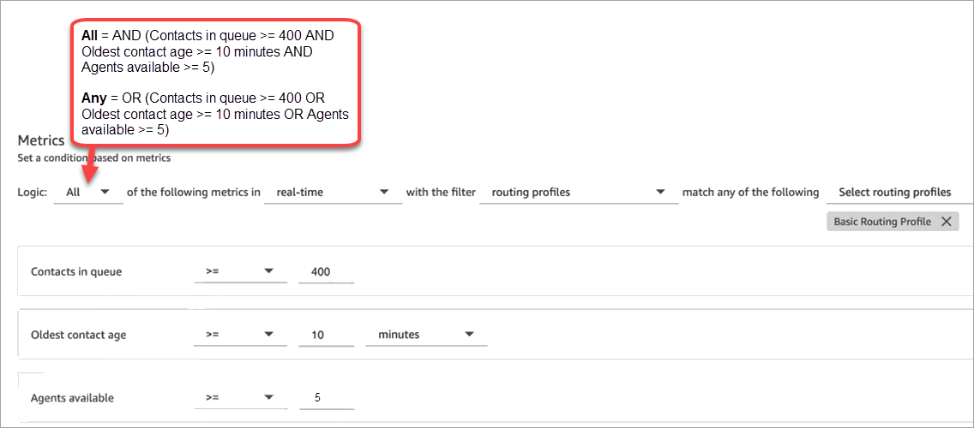Click the Agents available value 5
This screenshot has width=974, height=428.
click(x=325, y=398)
